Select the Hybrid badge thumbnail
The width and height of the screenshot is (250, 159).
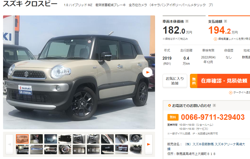click(x=36, y=149)
